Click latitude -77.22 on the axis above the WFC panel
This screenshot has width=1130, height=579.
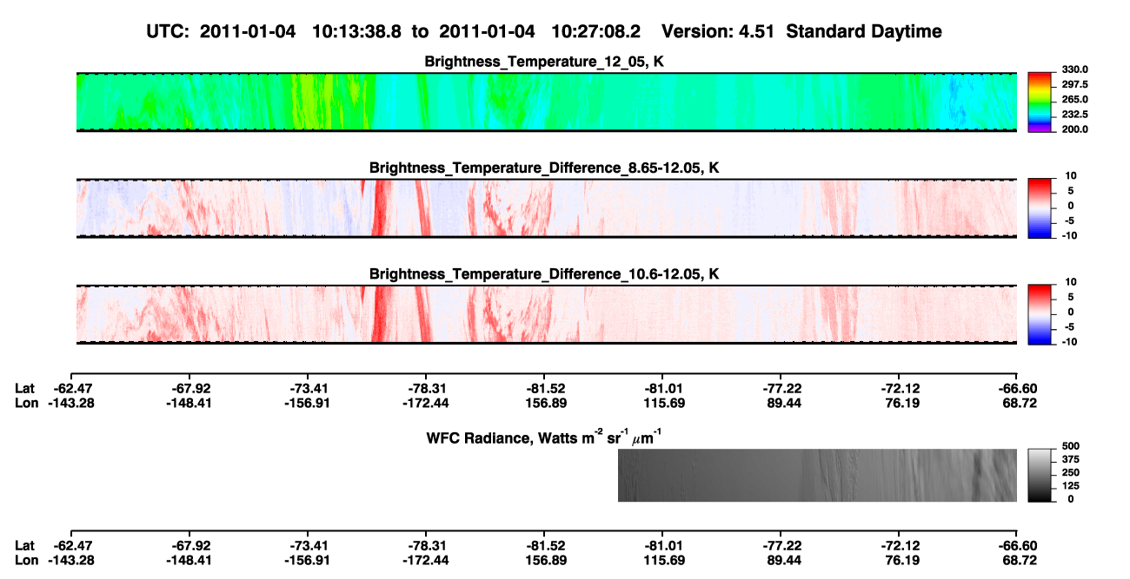[781, 387]
